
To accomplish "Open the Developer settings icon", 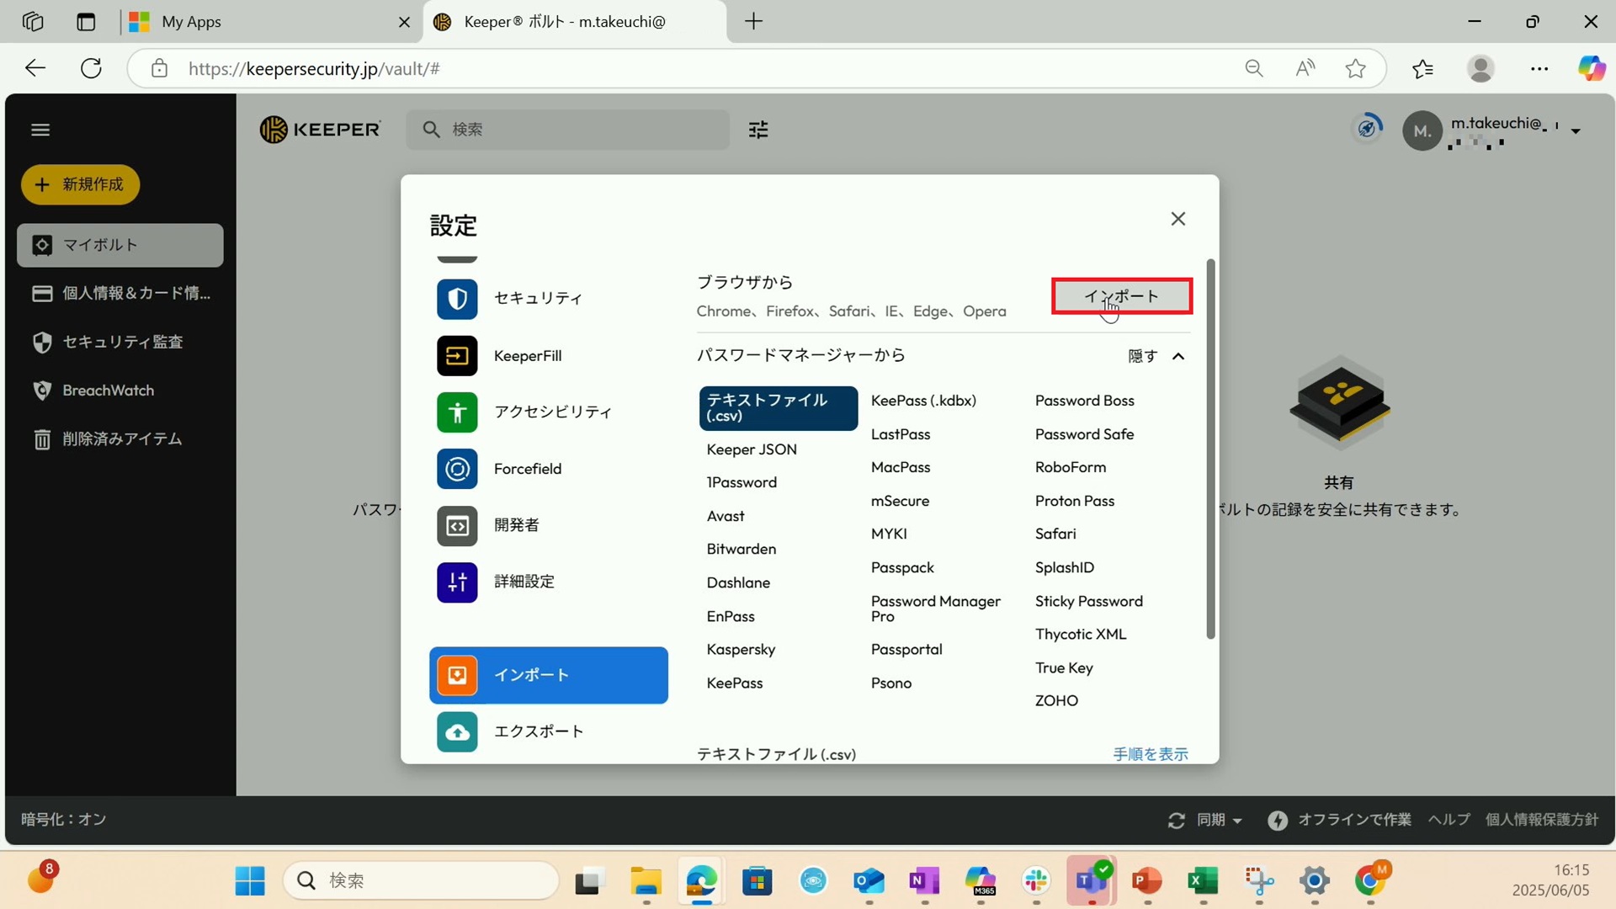I will pos(457,525).
